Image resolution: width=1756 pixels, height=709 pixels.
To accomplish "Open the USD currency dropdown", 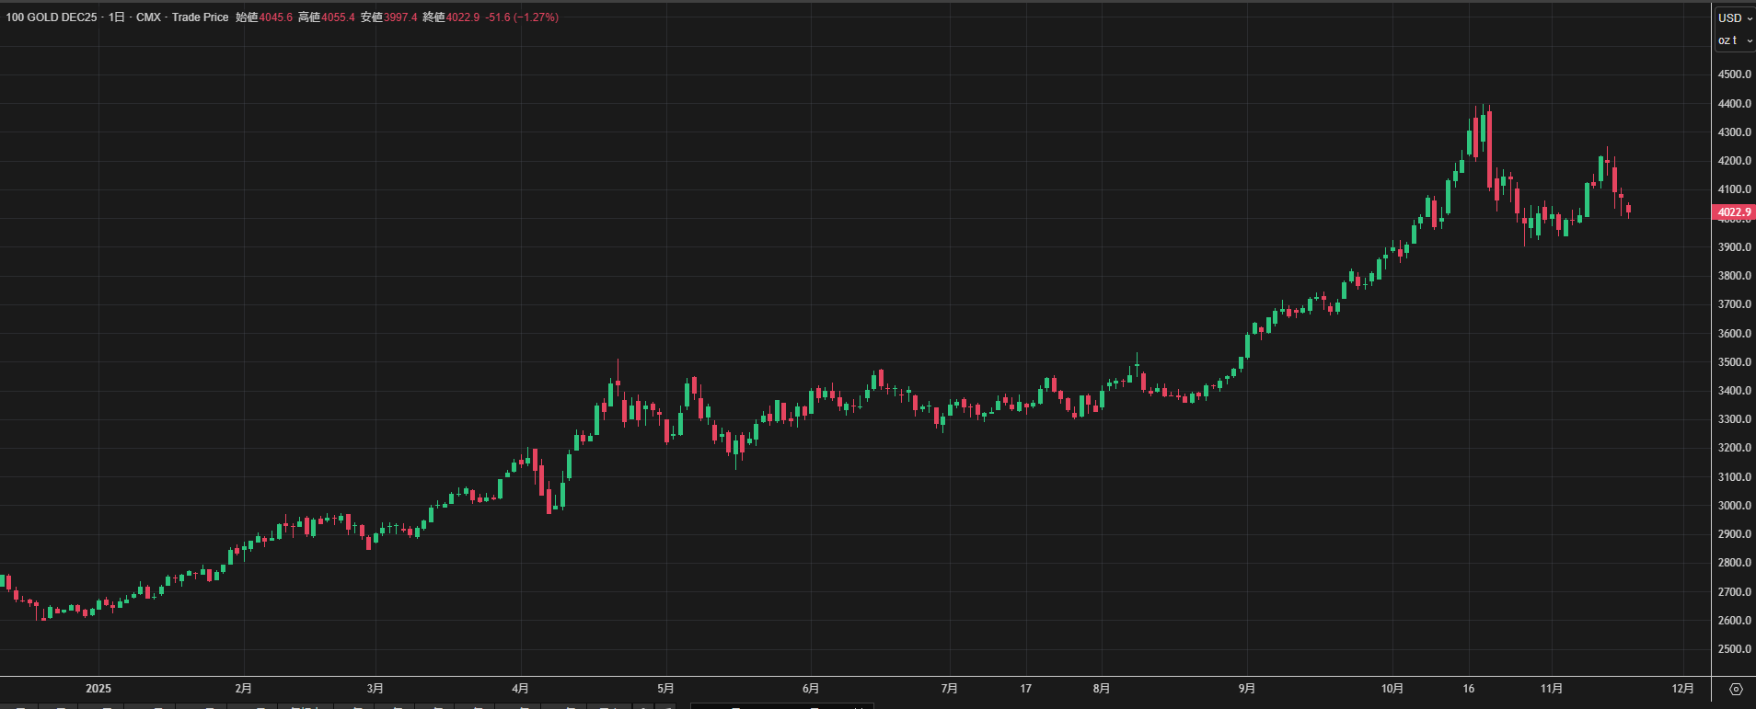I will coord(1735,17).
